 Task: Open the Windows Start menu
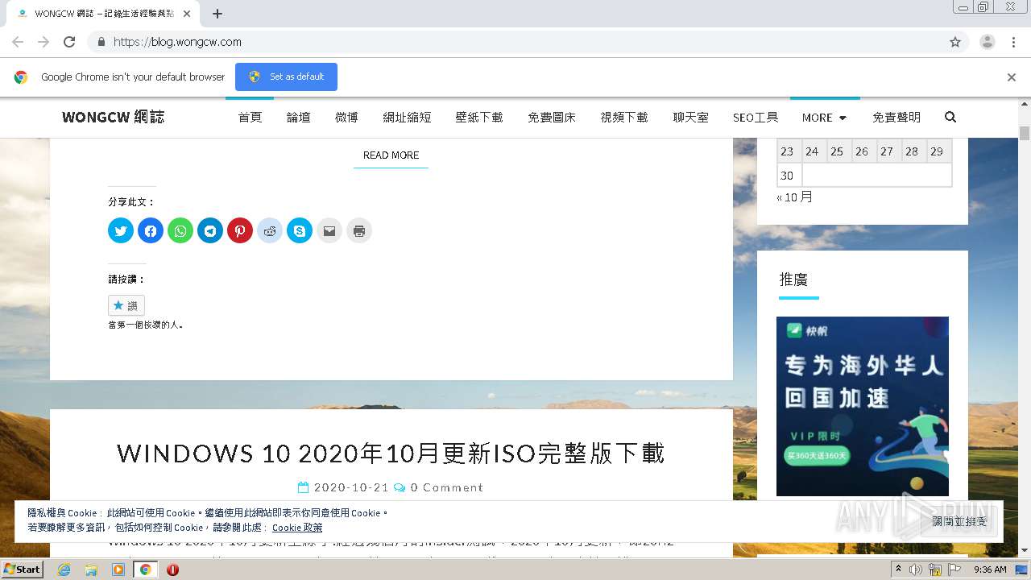click(23, 570)
